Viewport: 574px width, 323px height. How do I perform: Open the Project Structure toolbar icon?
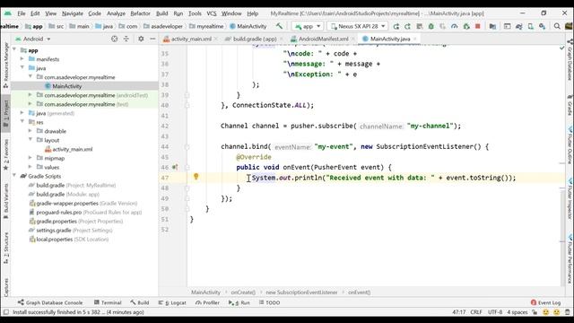coord(492,26)
